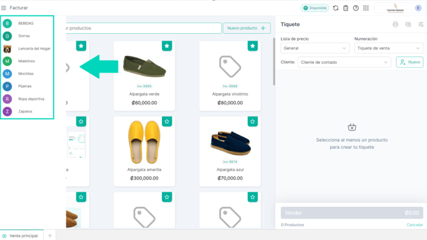This screenshot has width=427, height=240.
Task: Click the sync refresh icon
Action: [335, 8]
